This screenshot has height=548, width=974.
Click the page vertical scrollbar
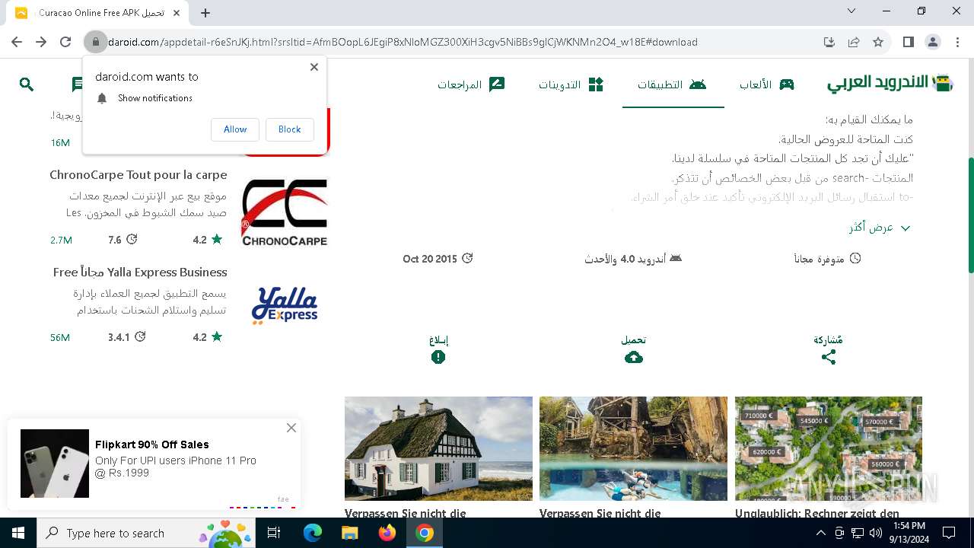970,215
